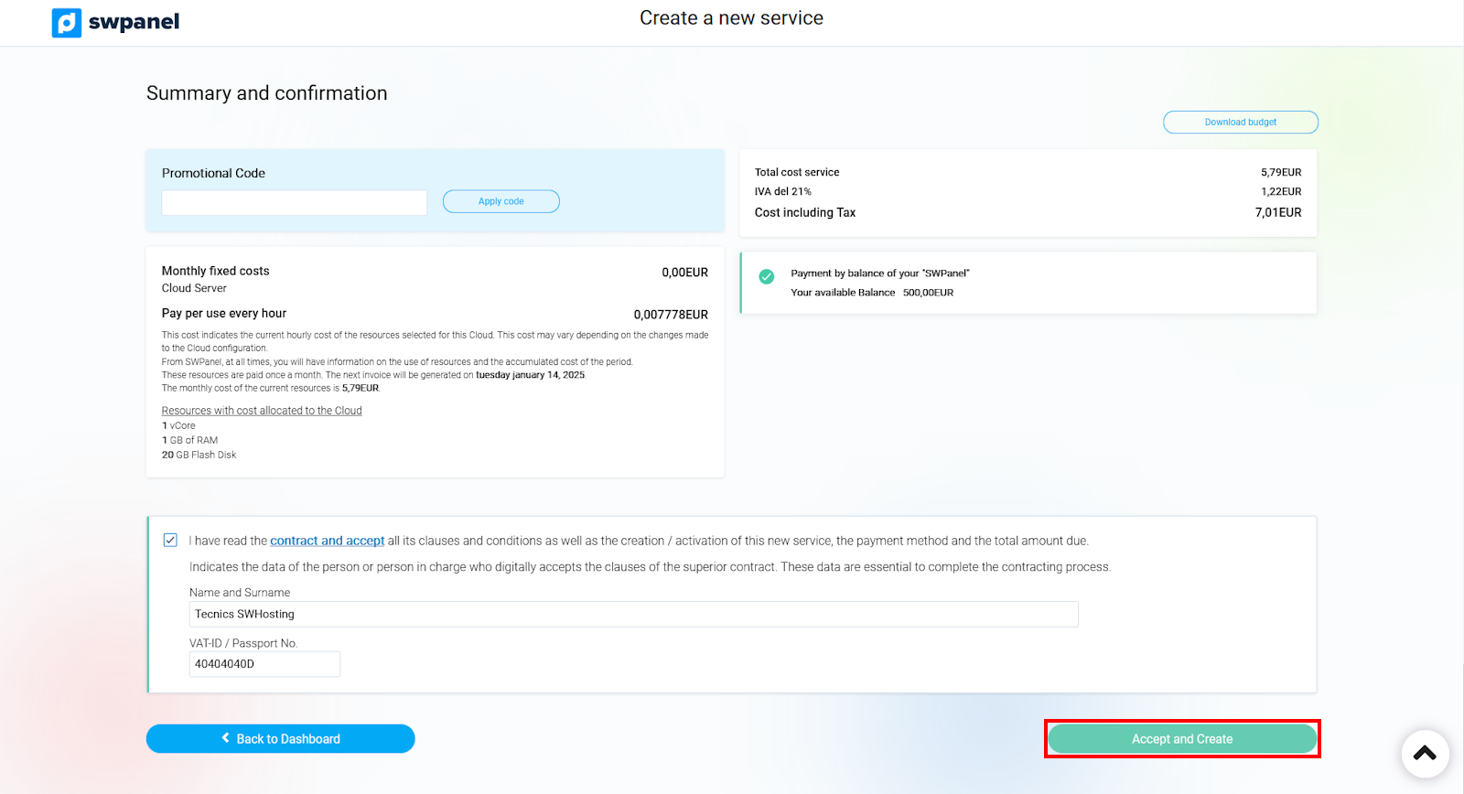1464x794 pixels.
Task: Untick the contract acceptance checkbox
Action: pos(170,540)
